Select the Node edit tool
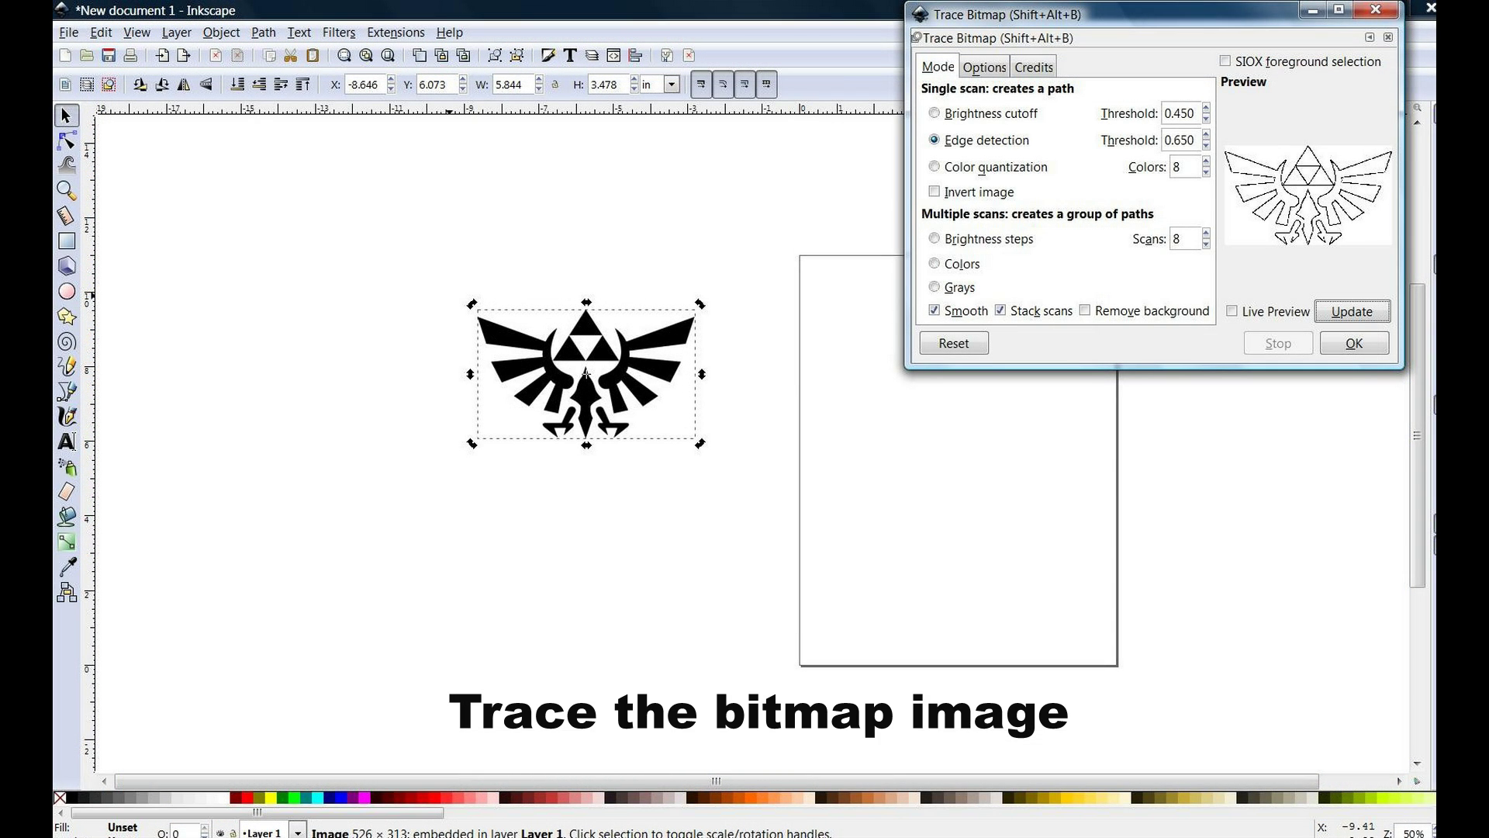 [x=67, y=140]
